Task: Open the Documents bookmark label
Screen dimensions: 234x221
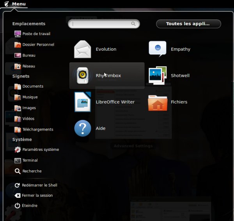Action: coord(33,87)
